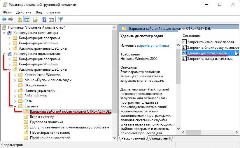Toggle the show/hide action pane icon
Viewport: 240px width, 148px height.
51,20
